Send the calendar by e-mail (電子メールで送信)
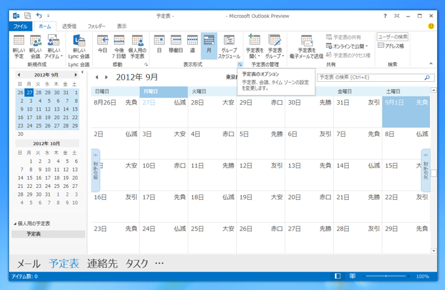 coord(306,47)
